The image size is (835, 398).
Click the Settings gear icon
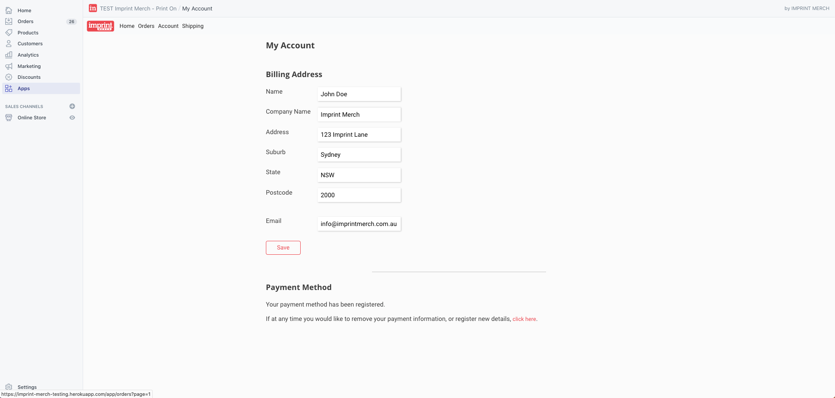tap(9, 387)
